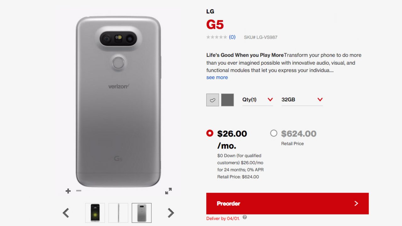This screenshot has width=402, height=226.
Task: Expand description with see more link
Action: click(217, 78)
